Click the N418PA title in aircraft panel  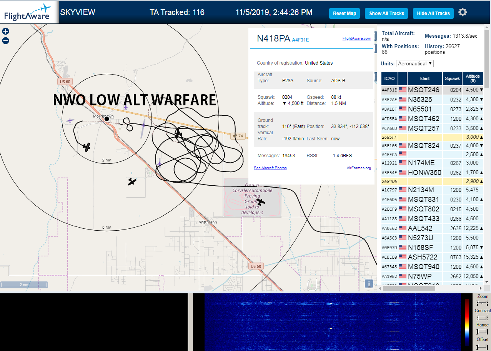pyautogui.click(x=273, y=38)
